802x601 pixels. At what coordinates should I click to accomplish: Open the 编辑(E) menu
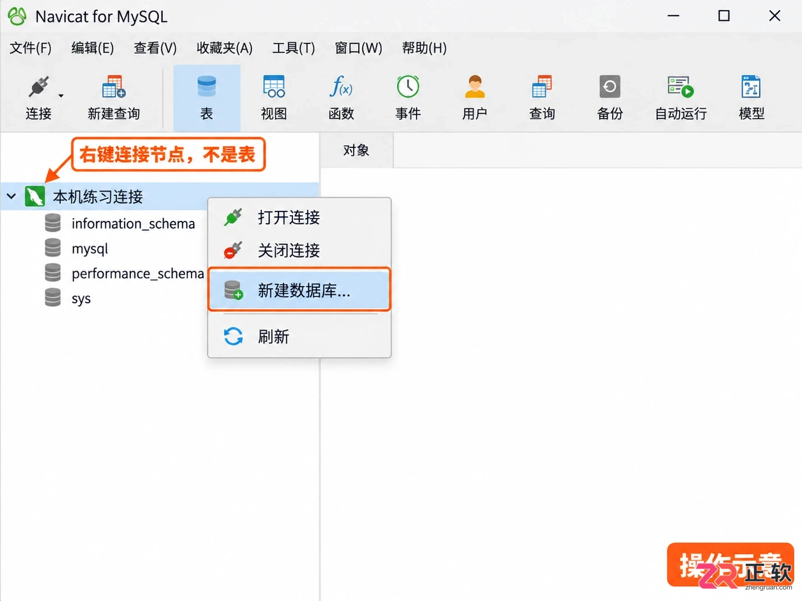click(92, 48)
